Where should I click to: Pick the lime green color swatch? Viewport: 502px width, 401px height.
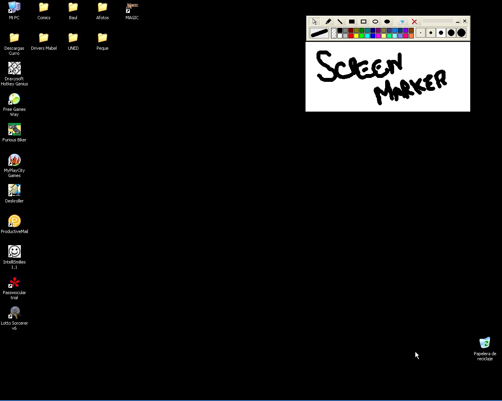(362, 36)
